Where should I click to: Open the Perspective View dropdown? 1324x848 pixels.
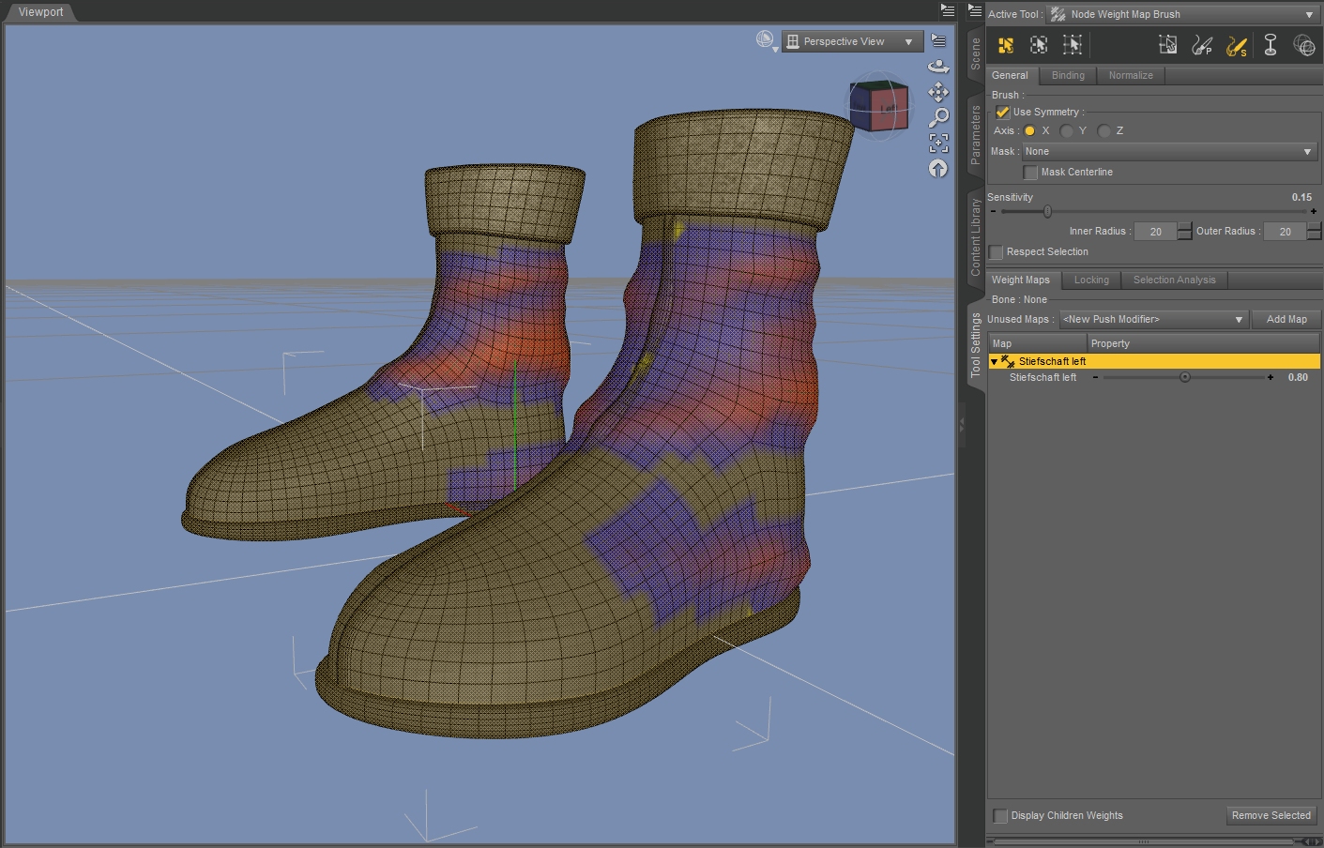pos(852,41)
